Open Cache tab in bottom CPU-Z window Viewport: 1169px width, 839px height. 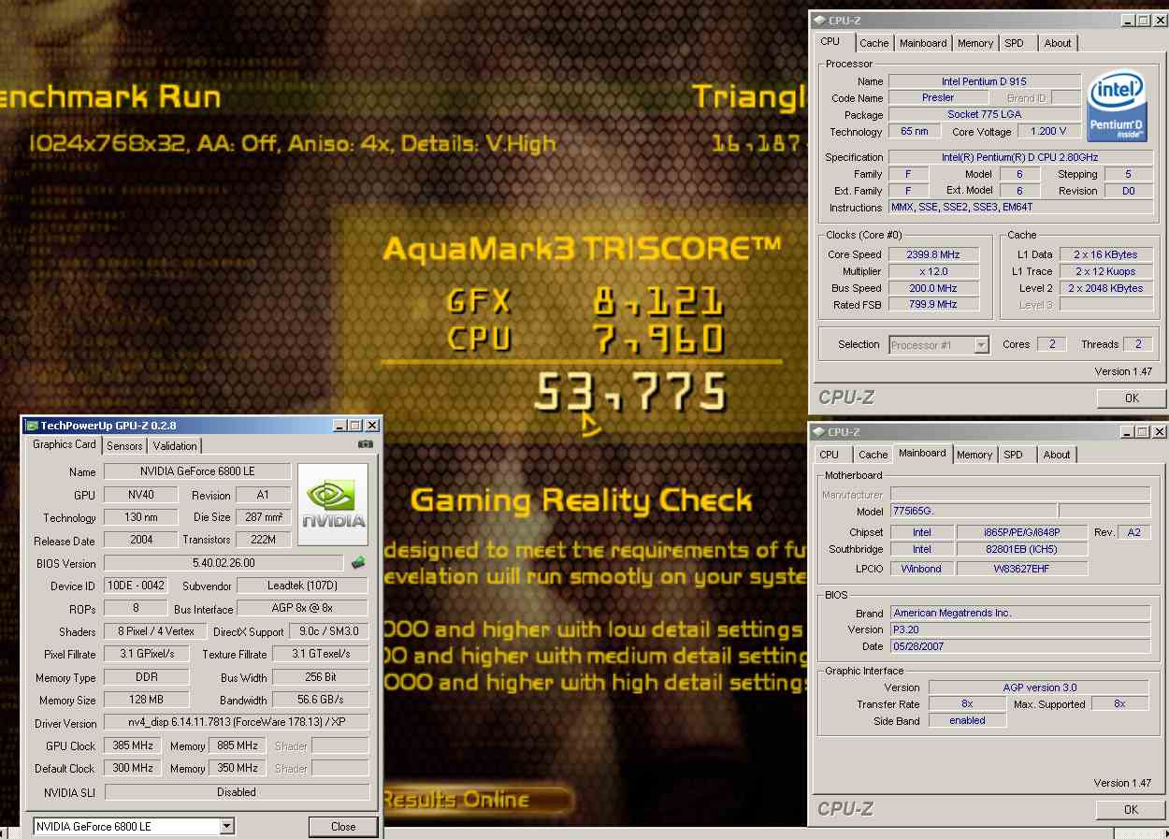[x=873, y=455]
